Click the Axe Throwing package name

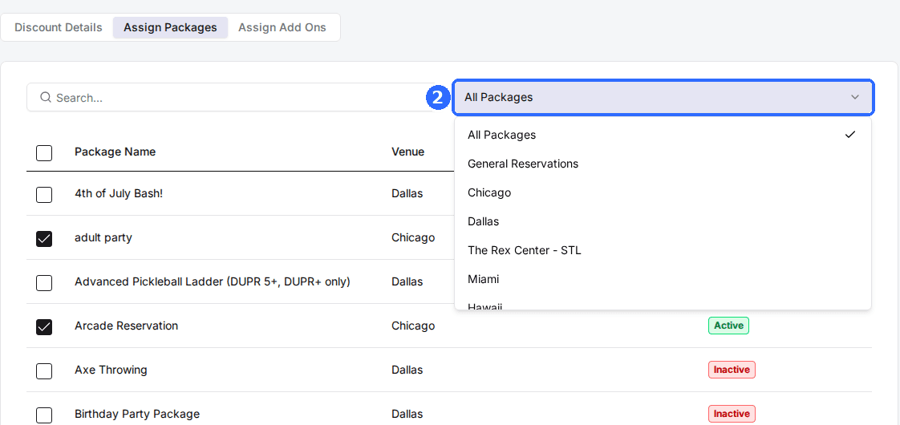[x=111, y=370]
